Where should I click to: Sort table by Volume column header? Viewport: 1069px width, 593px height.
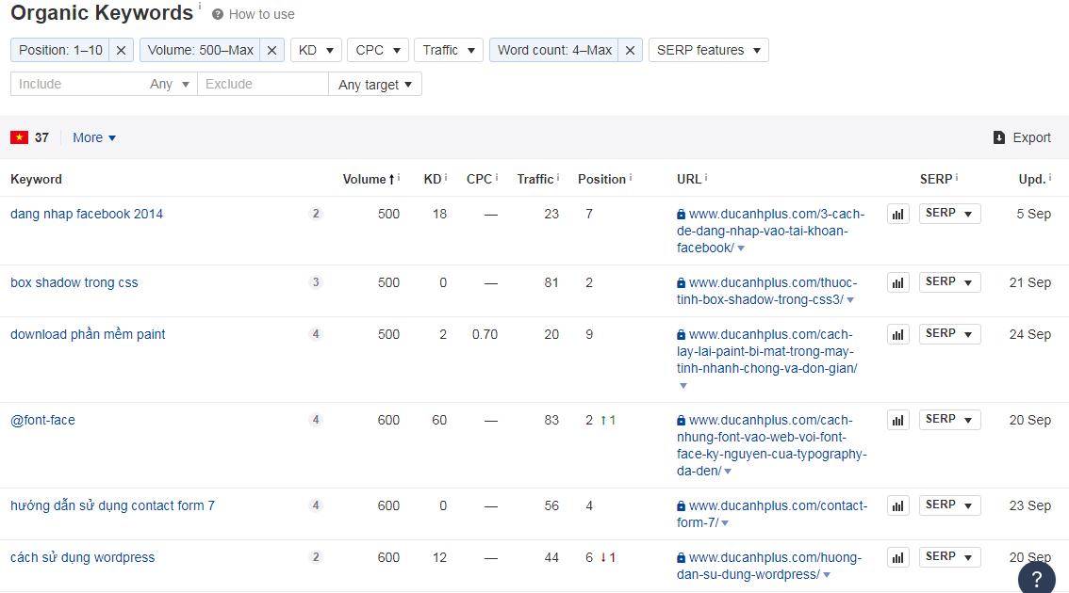[364, 179]
